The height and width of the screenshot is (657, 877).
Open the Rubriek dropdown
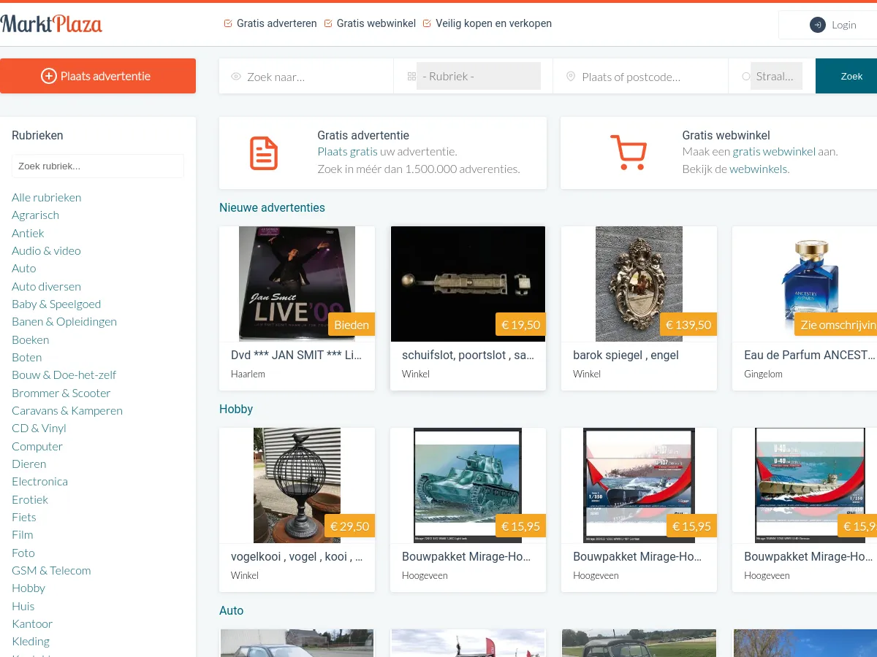[x=478, y=76]
